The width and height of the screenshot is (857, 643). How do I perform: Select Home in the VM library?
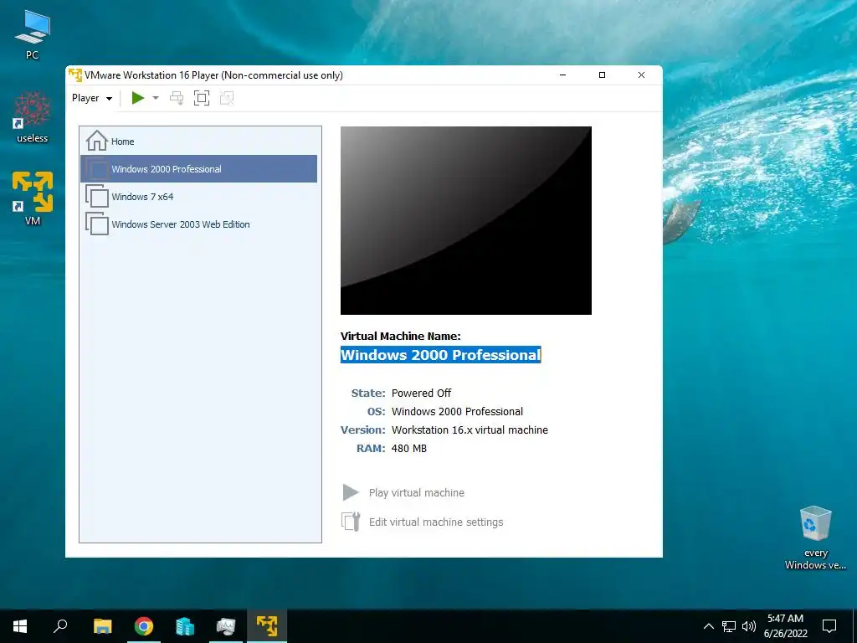coord(199,141)
